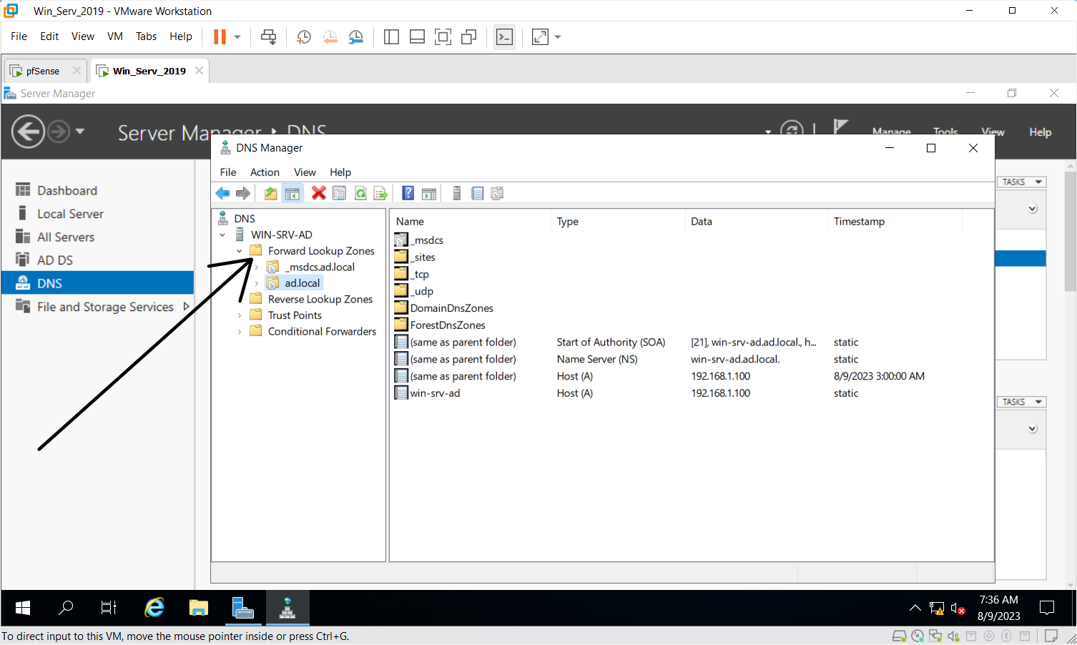
Task: Switch to VMware Unity mode icon
Action: [468, 36]
